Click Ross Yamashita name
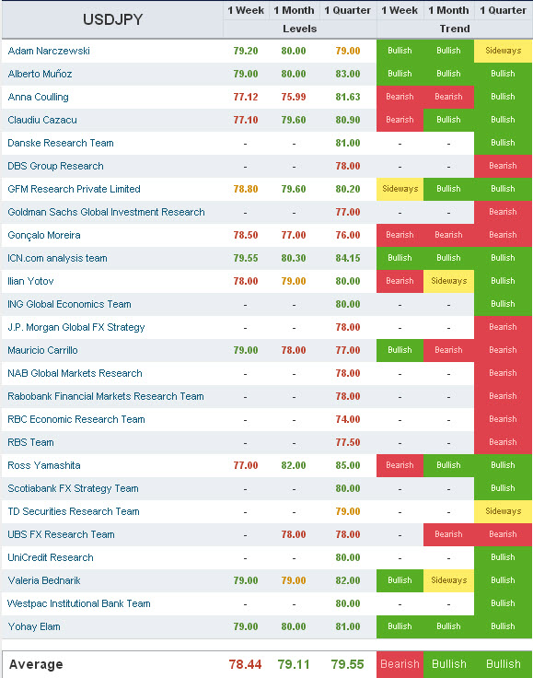This screenshot has height=678, width=533. coord(44,465)
